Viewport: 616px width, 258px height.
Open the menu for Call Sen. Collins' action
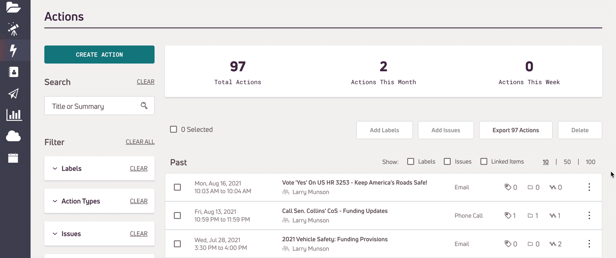click(589, 216)
